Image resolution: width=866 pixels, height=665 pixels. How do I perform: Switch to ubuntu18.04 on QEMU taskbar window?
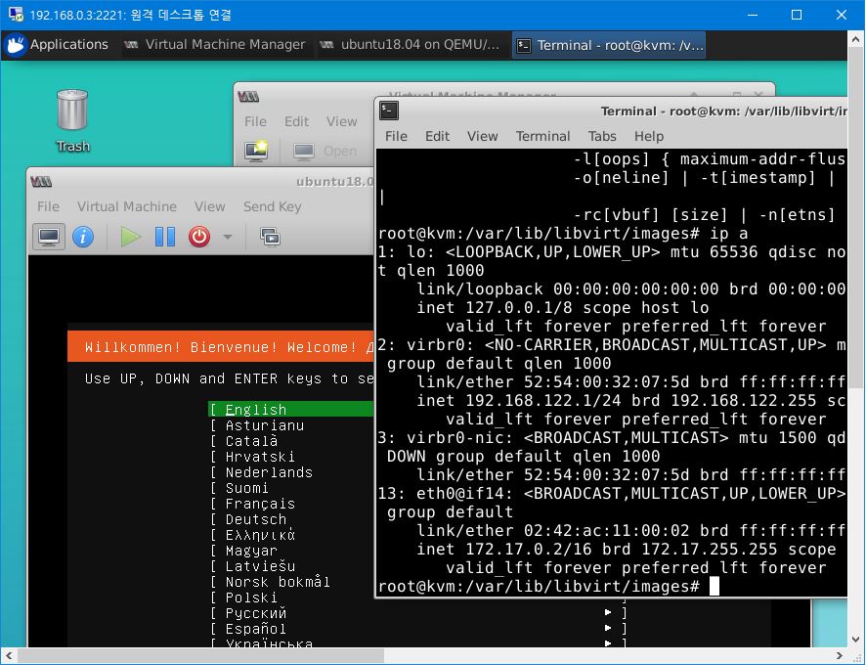[x=410, y=45]
